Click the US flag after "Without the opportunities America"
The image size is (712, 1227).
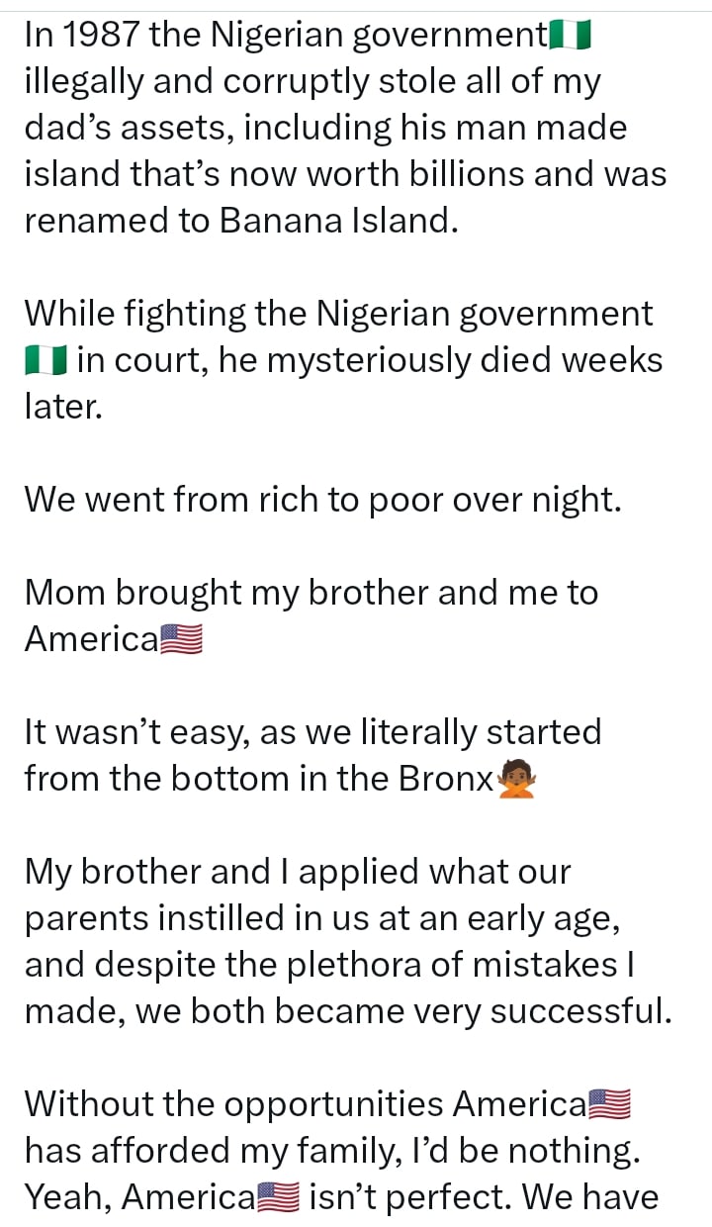point(609,1103)
